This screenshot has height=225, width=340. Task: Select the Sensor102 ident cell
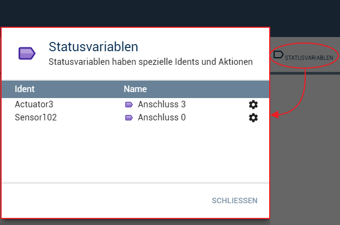[35, 117]
